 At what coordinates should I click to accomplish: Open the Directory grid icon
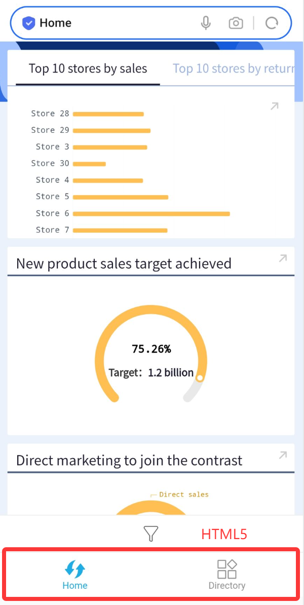pos(226,570)
